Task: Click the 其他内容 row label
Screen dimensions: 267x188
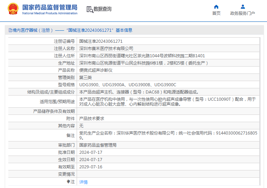Action: tap(66, 126)
